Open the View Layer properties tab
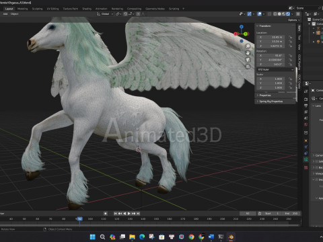323x242 pixels. 306,112
